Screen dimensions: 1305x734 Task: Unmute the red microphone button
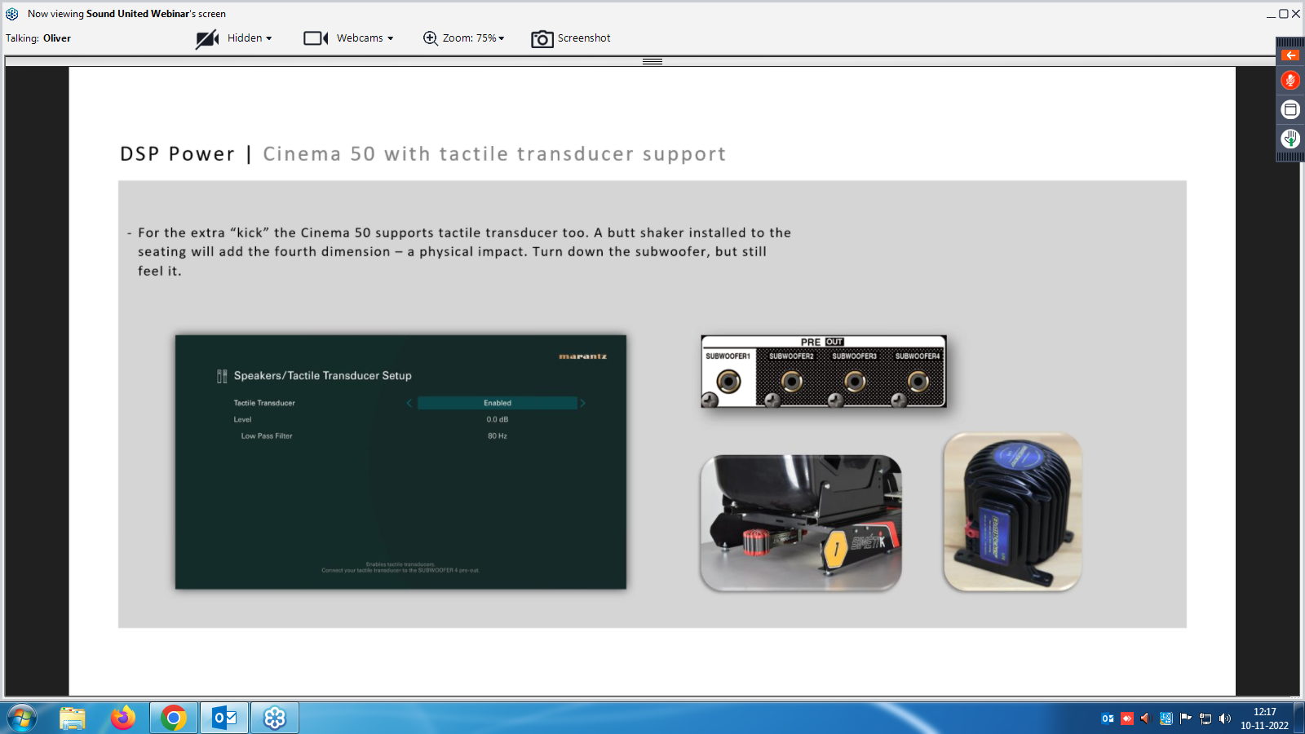click(1290, 80)
